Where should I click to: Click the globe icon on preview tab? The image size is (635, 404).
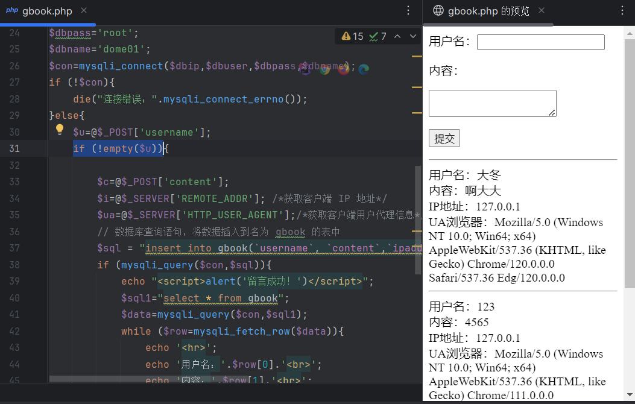pos(438,10)
